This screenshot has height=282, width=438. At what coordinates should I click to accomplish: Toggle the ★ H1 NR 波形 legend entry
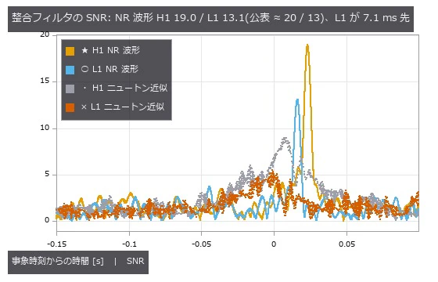[x=110, y=51]
